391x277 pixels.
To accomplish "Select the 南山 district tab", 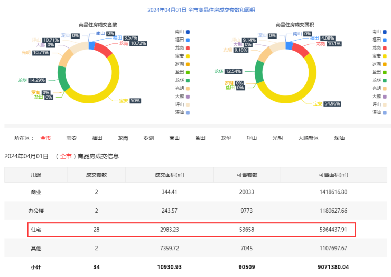I will point(174,138).
